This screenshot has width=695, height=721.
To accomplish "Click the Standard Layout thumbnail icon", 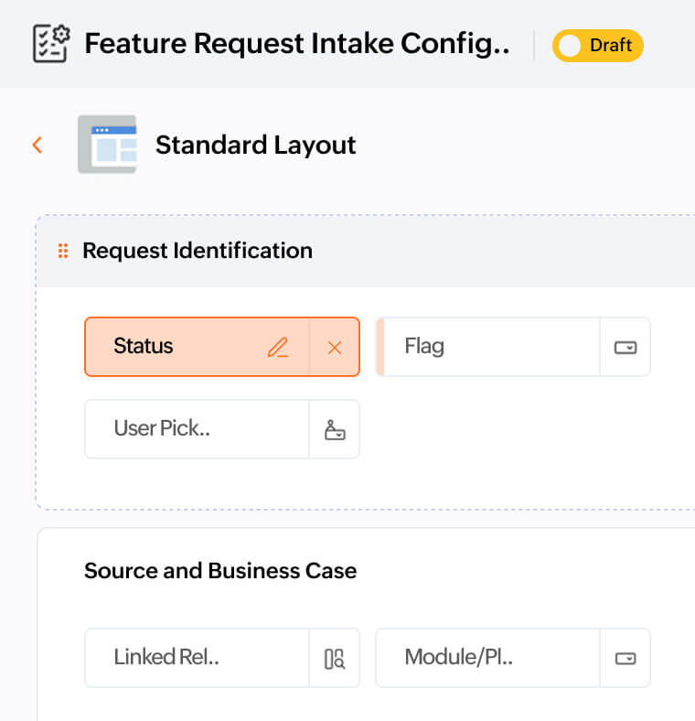I will (107, 145).
